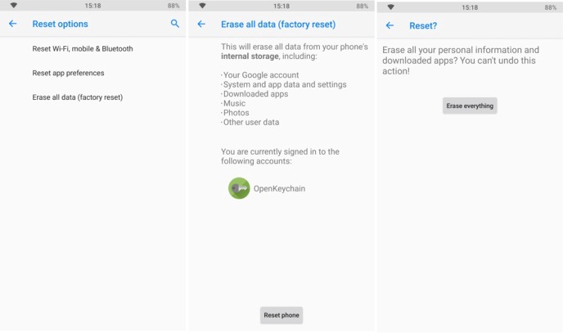This screenshot has height=333, width=563.
Task: Tap back arrow on Reset options screen
Action: pos(12,24)
